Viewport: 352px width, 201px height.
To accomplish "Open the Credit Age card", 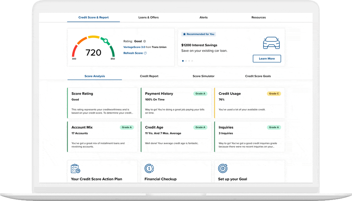I will pyautogui.click(x=176, y=137).
